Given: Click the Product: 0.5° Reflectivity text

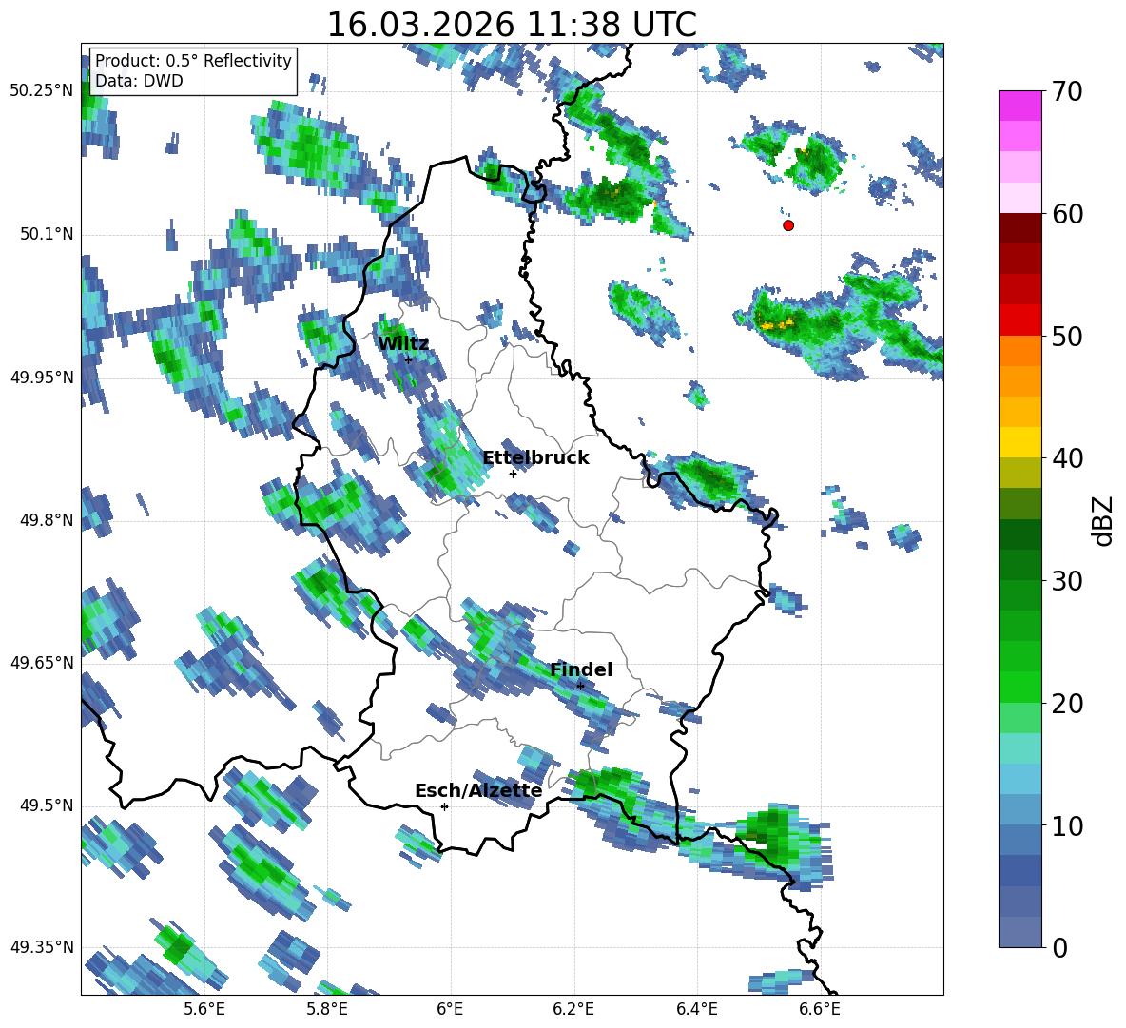Looking at the screenshot, I should [x=193, y=60].
